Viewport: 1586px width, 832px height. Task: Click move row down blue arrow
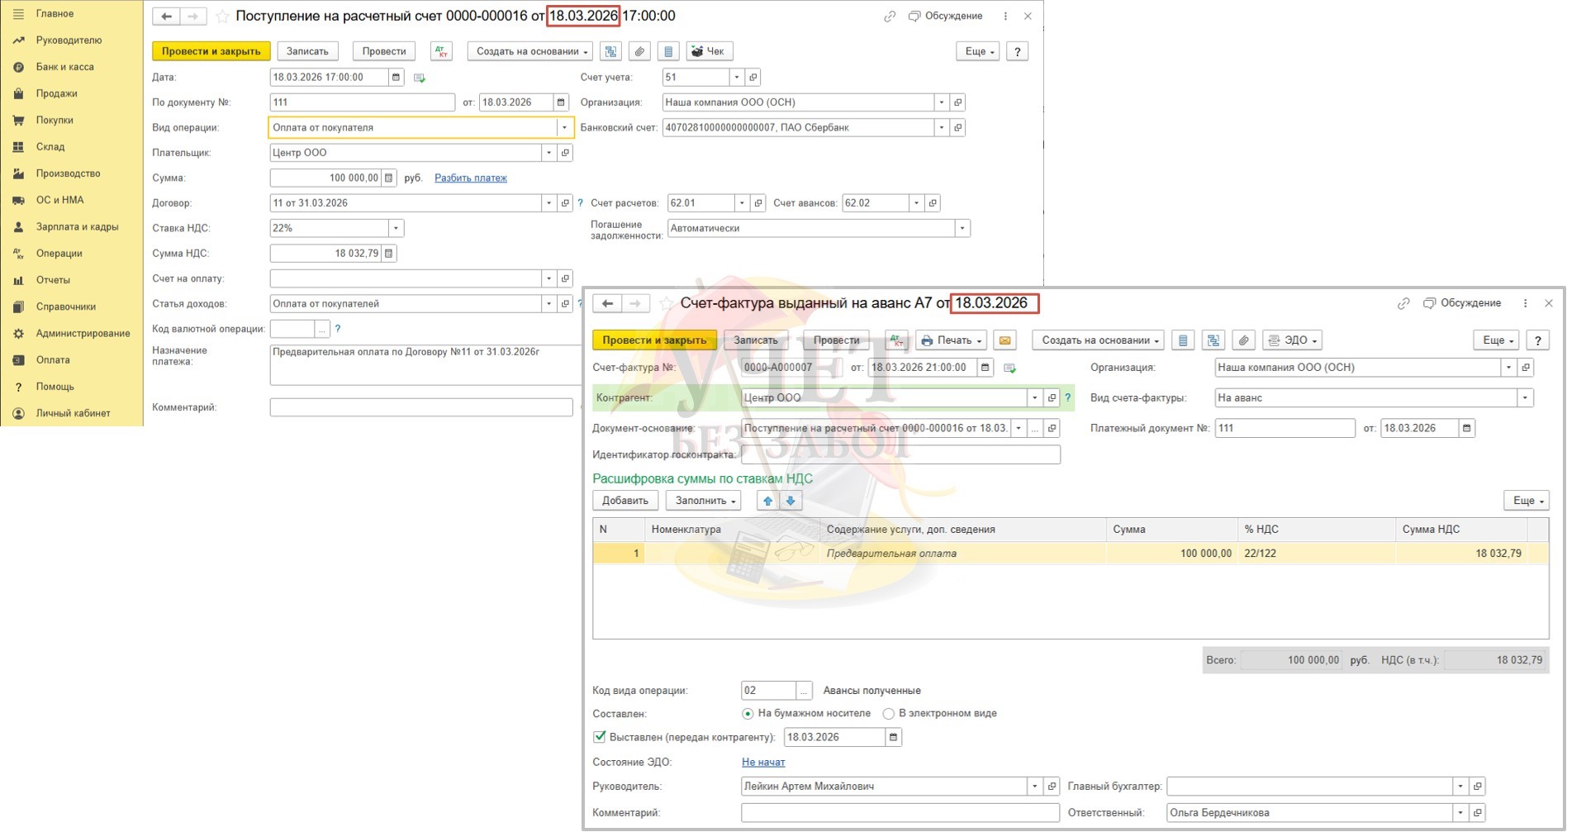pos(791,501)
